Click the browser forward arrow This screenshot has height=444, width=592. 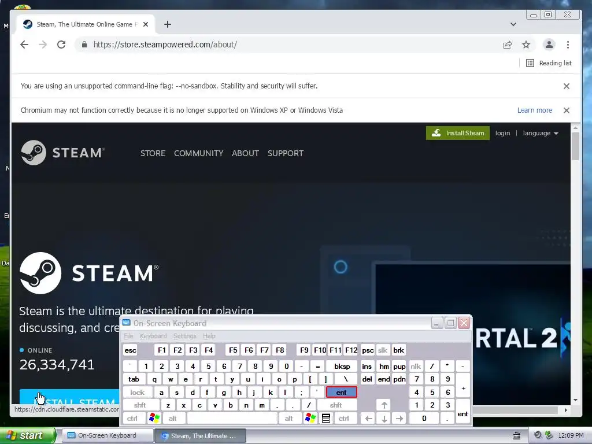pyautogui.click(x=43, y=45)
